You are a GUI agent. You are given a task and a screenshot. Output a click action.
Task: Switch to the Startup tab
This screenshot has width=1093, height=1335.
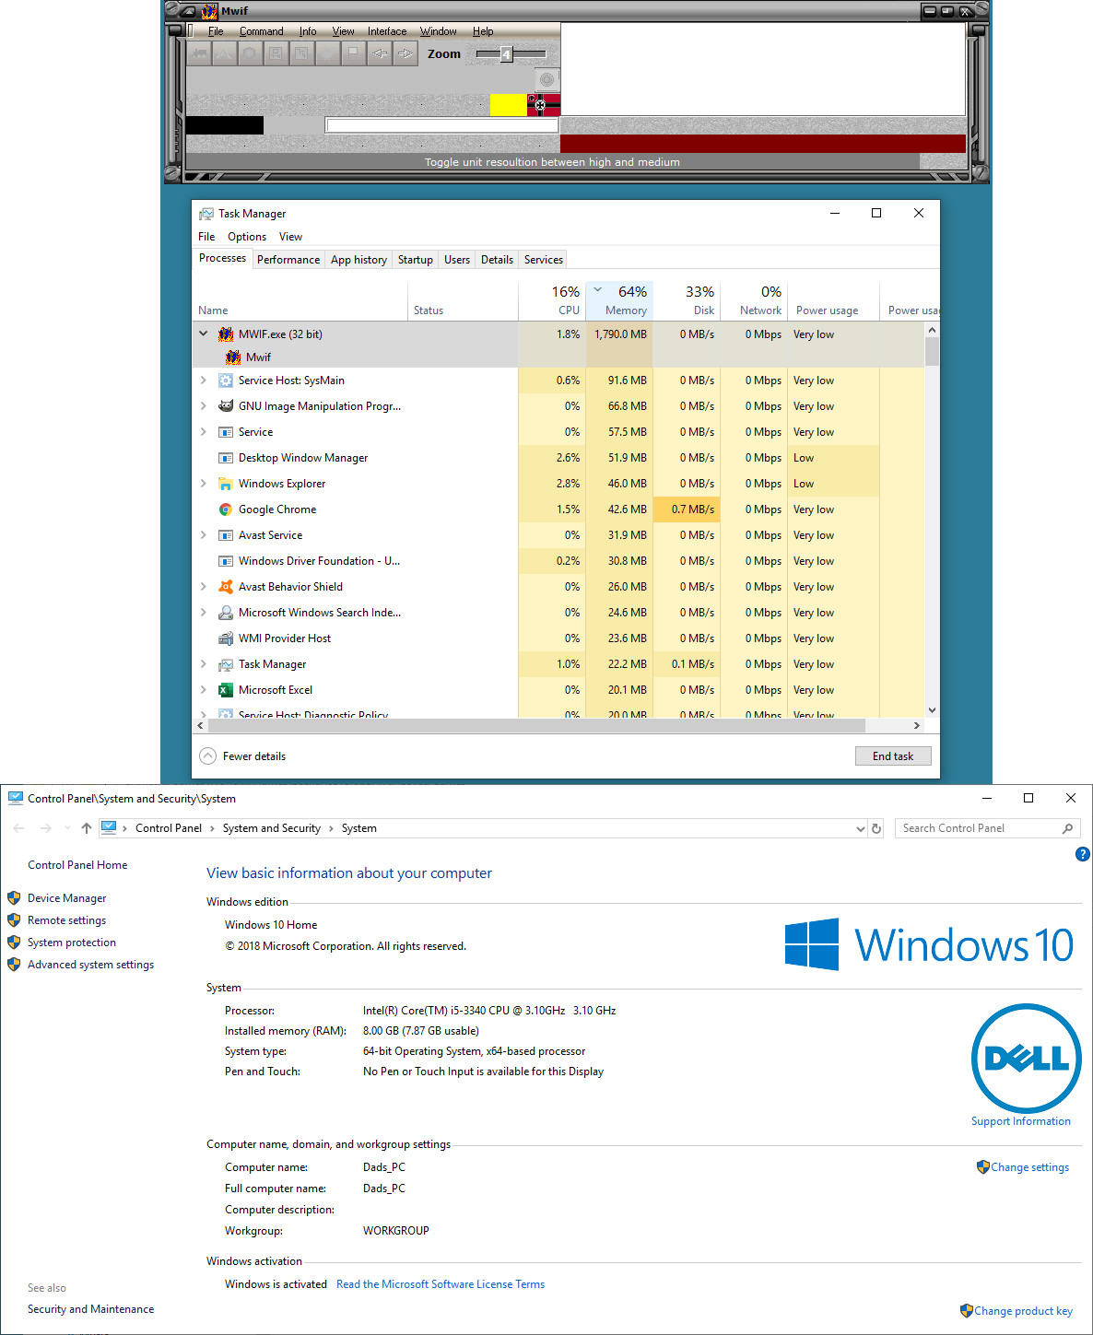pyautogui.click(x=416, y=260)
